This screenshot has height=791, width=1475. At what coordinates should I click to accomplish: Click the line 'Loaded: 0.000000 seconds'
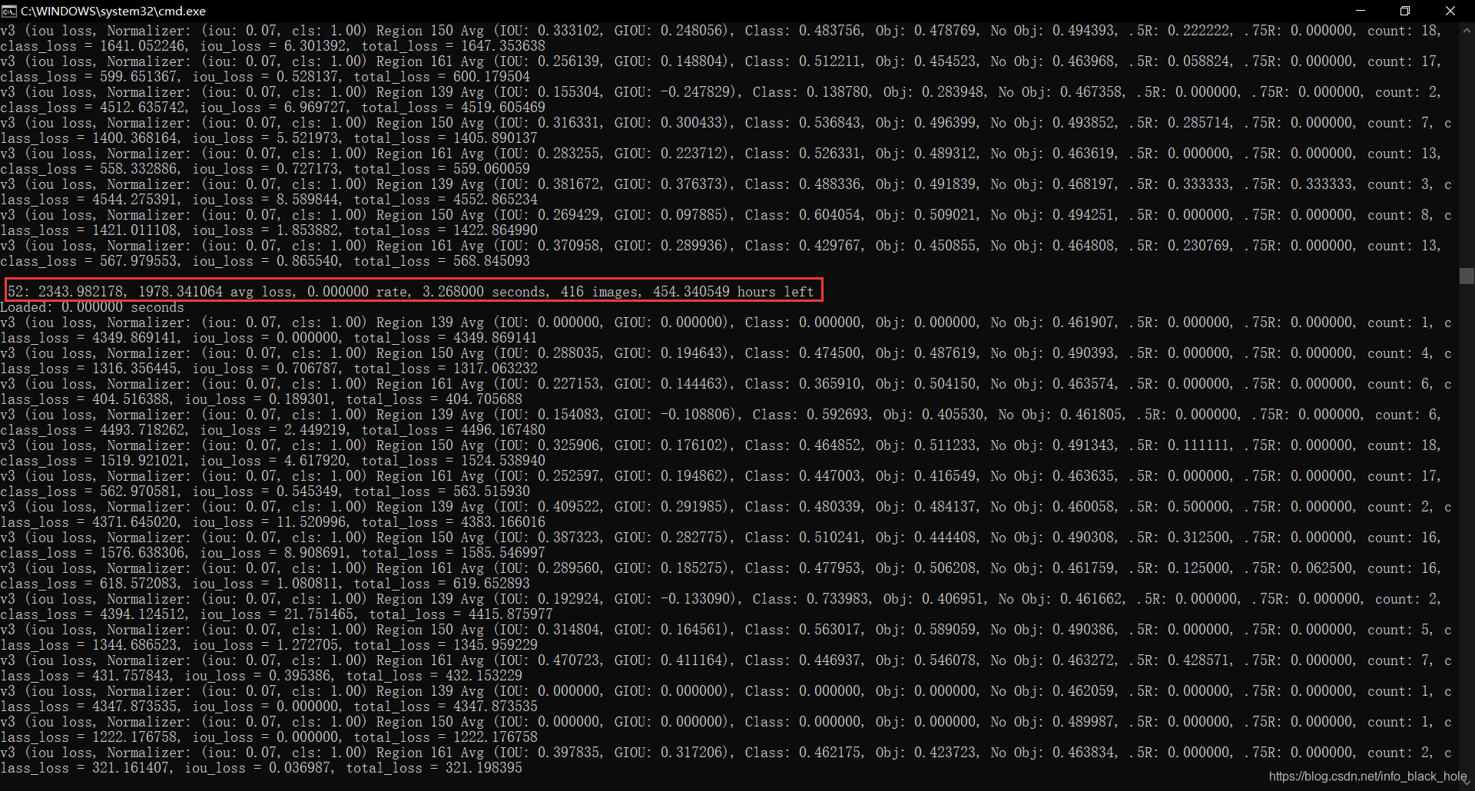(x=92, y=307)
